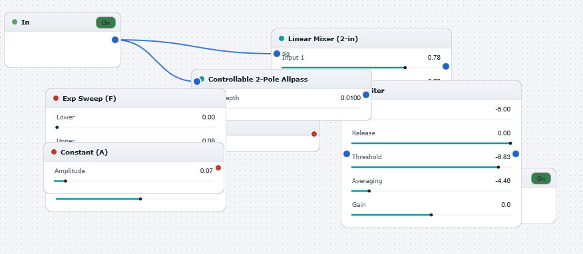Click the Averaging slider track
The width and height of the screenshot is (583, 254).
[x=431, y=191]
